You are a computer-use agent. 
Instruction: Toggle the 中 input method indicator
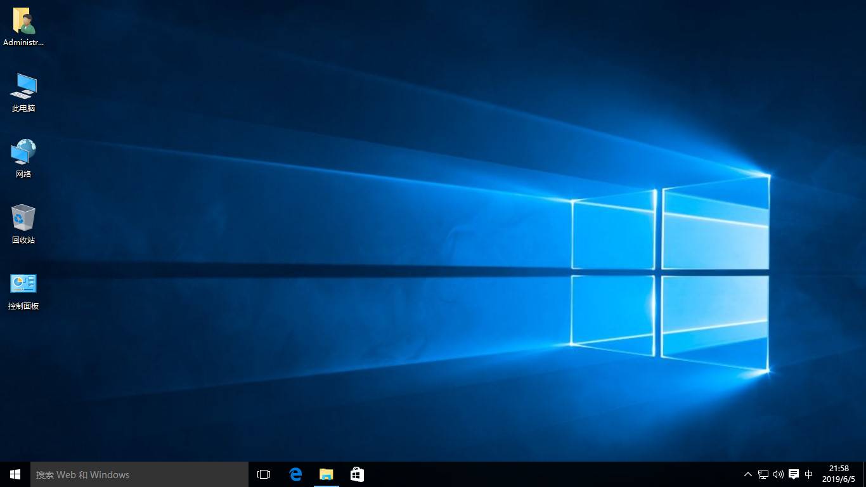click(809, 474)
